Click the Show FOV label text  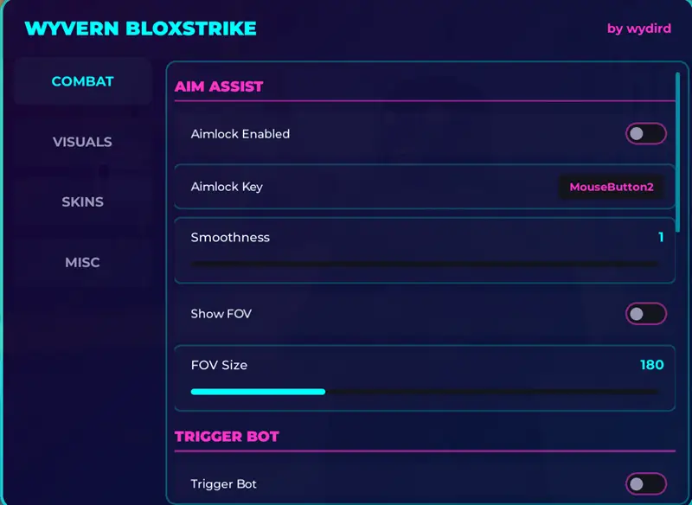(220, 313)
